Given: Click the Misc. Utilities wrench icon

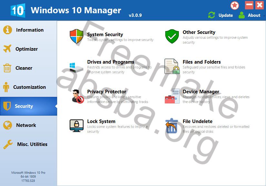Looking at the screenshot, I should pos(8,144).
